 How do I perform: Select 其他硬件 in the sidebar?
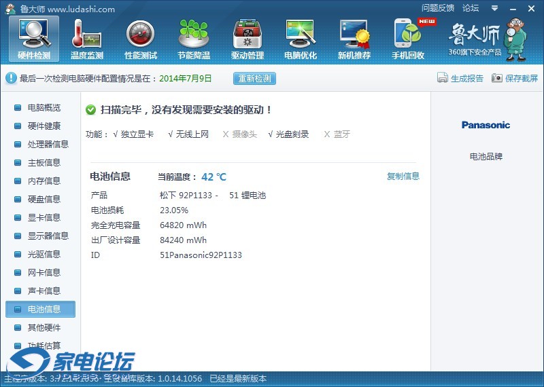coord(44,328)
